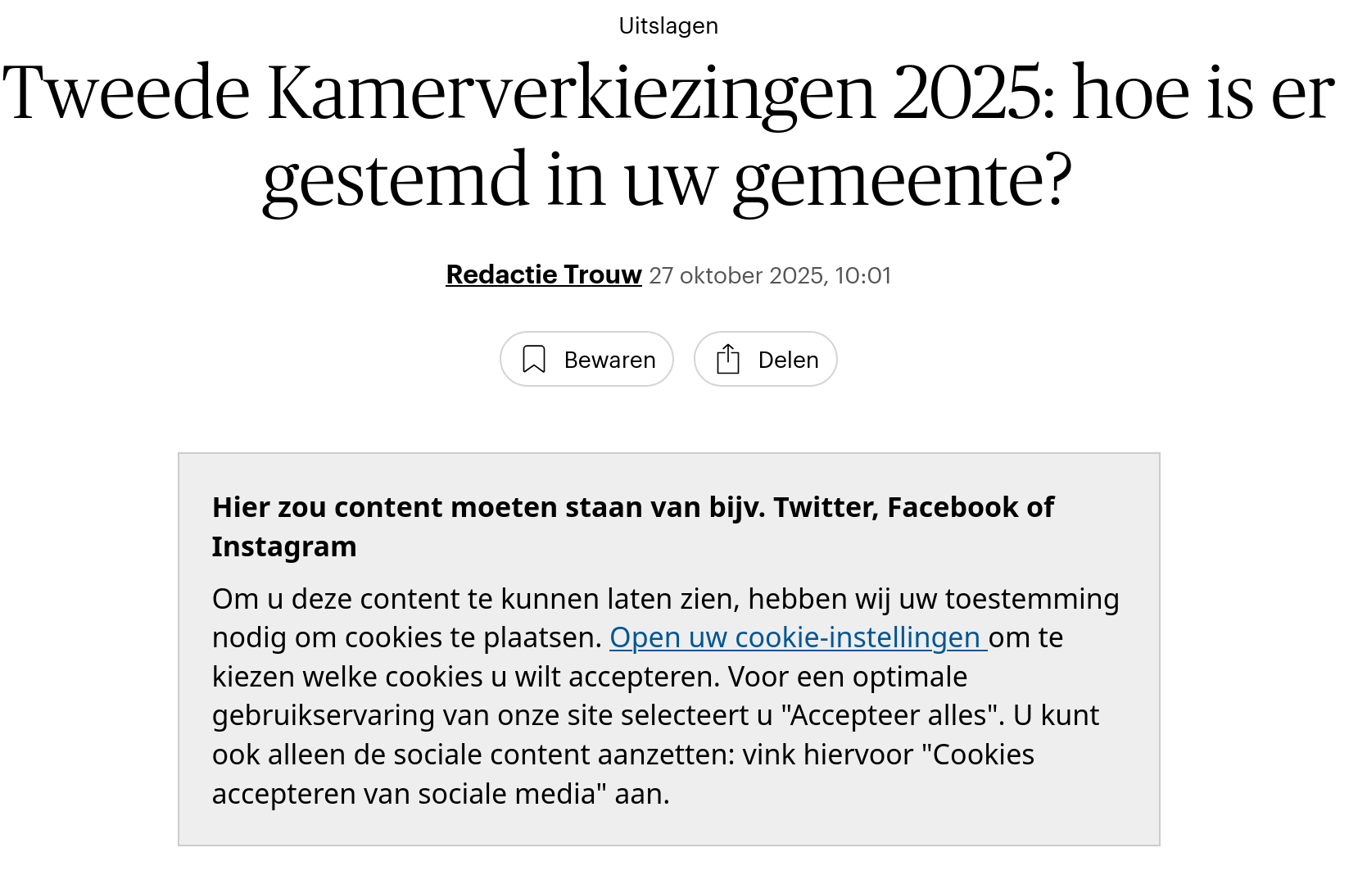Expand the blocked social content placeholder box
1358x875 pixels.
(668, 650)
